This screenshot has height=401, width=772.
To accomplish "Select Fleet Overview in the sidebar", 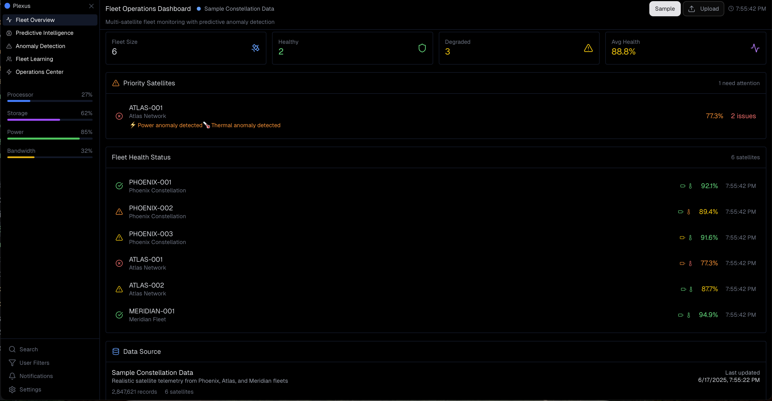I will [x=35, y=20].
